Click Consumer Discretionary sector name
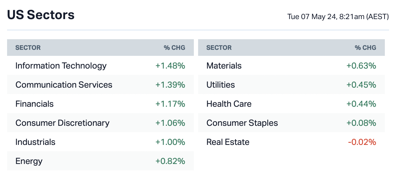 62,123
